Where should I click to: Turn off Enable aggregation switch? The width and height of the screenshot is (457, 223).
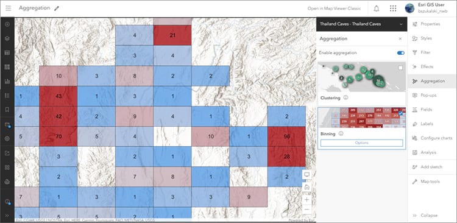coord(401,53)
